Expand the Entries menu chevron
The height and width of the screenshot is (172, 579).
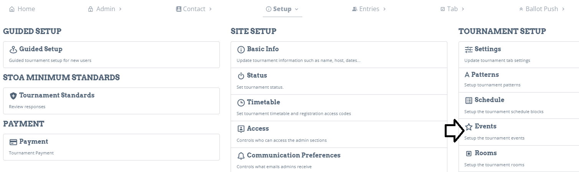coord(384,9)
